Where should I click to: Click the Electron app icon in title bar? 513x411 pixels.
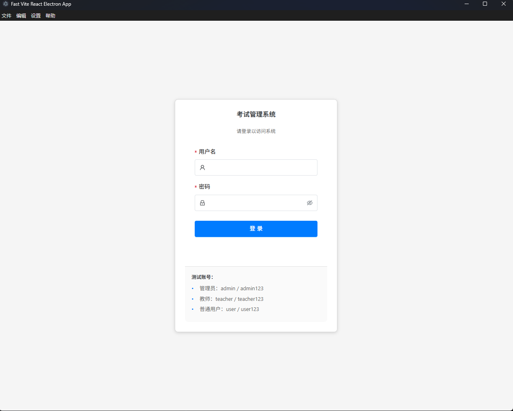point(6,4)
